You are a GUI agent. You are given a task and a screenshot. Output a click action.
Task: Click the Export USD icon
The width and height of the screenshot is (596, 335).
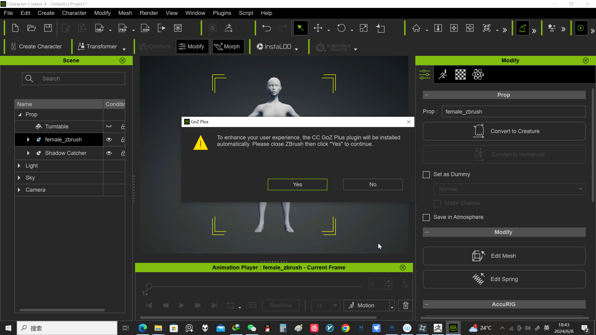pos(145,28)
